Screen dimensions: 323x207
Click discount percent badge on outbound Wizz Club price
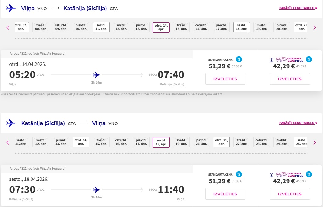309,59
